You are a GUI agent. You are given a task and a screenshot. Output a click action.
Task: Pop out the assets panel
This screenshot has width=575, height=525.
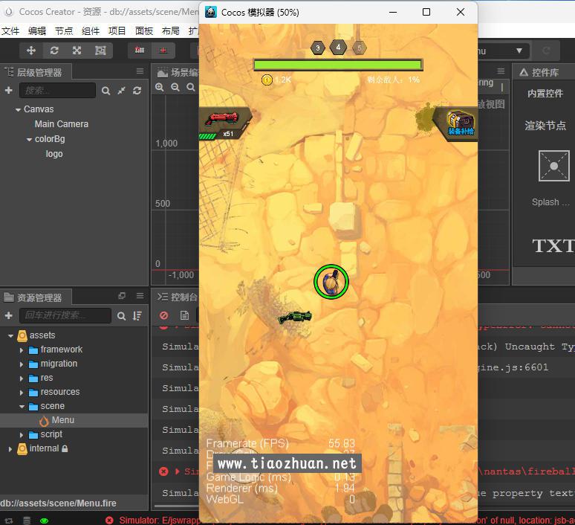click(x=122, y=295)
